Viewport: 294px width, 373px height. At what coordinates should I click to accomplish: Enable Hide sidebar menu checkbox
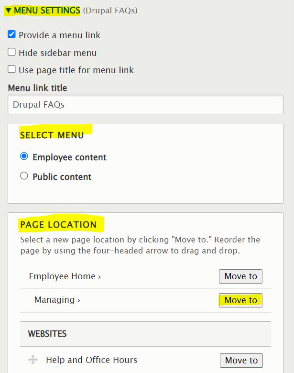click(x=12, y=52)
